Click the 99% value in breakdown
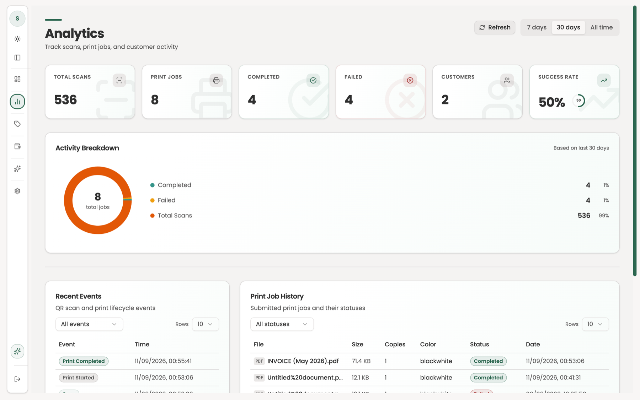640x400 pixels. pos(604,216)
